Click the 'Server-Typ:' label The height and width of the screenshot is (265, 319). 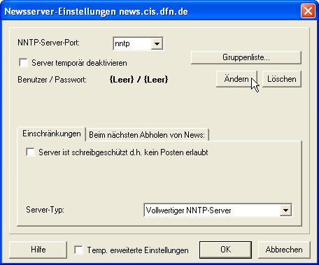(45, 210)
